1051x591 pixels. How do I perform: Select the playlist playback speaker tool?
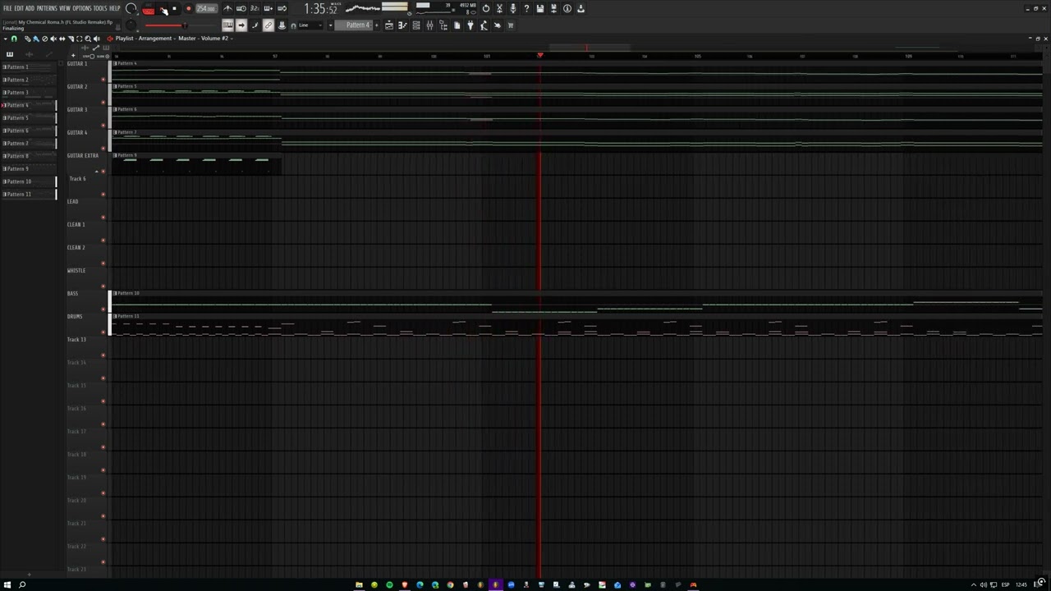point(96,39)
